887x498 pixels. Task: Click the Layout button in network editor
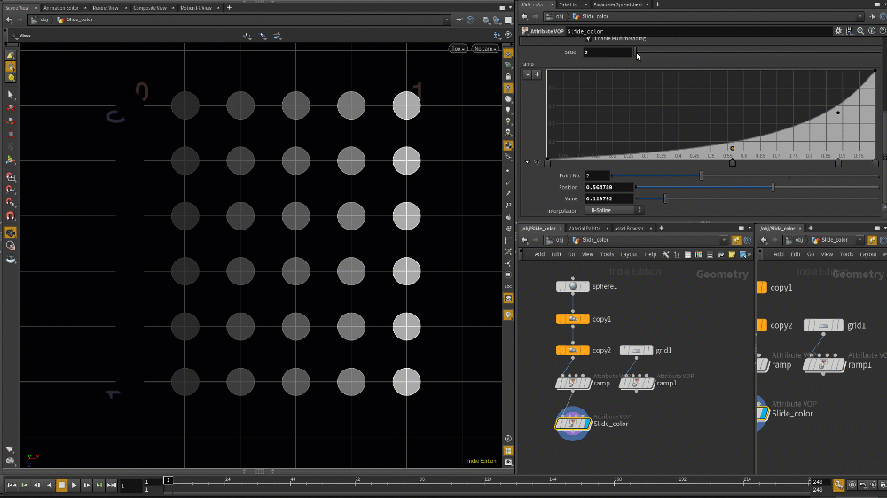[x=630, y=254]
